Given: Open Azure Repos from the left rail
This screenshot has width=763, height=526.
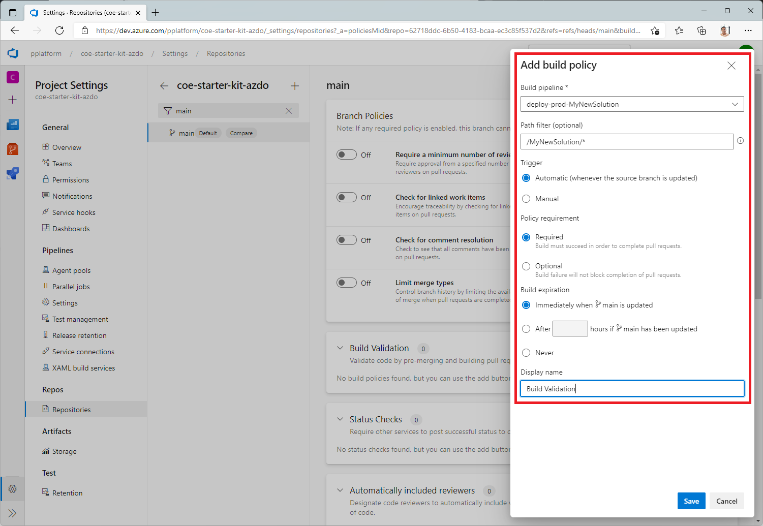Looking at the screenshot, I should (12, 148).
